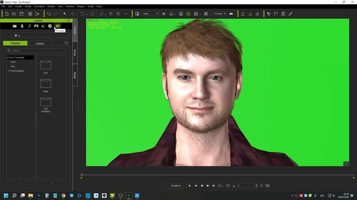Open the Preview camera dropdown
357x200 pixels.
[x=220, y=14]
